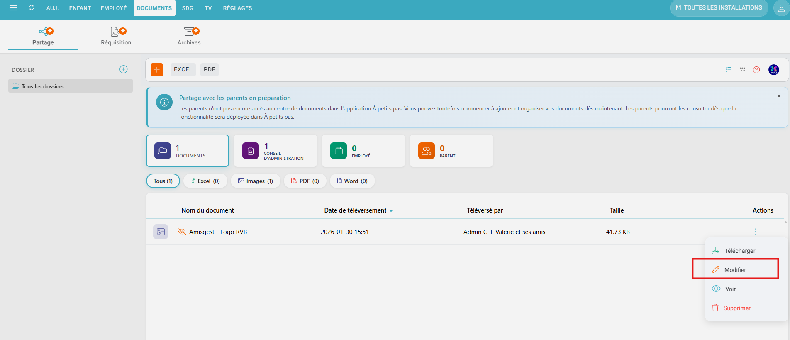Click the refresh sync icon

coord(32,8)
